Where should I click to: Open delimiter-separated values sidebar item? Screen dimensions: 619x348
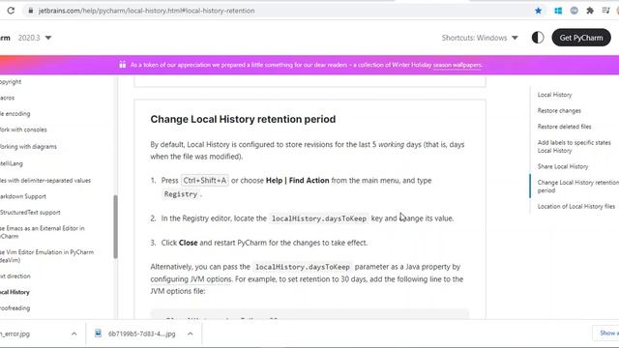[x=45, y=181]
